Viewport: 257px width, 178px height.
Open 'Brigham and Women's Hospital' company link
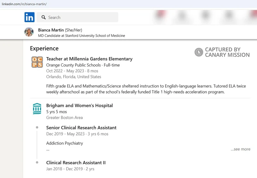coord(79,106)
